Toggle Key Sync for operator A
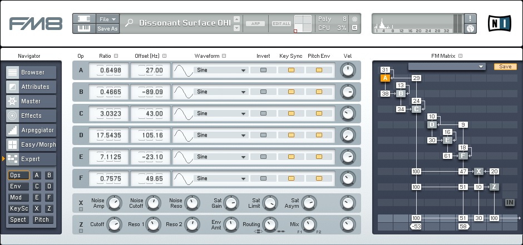 (x=291, y=70)
